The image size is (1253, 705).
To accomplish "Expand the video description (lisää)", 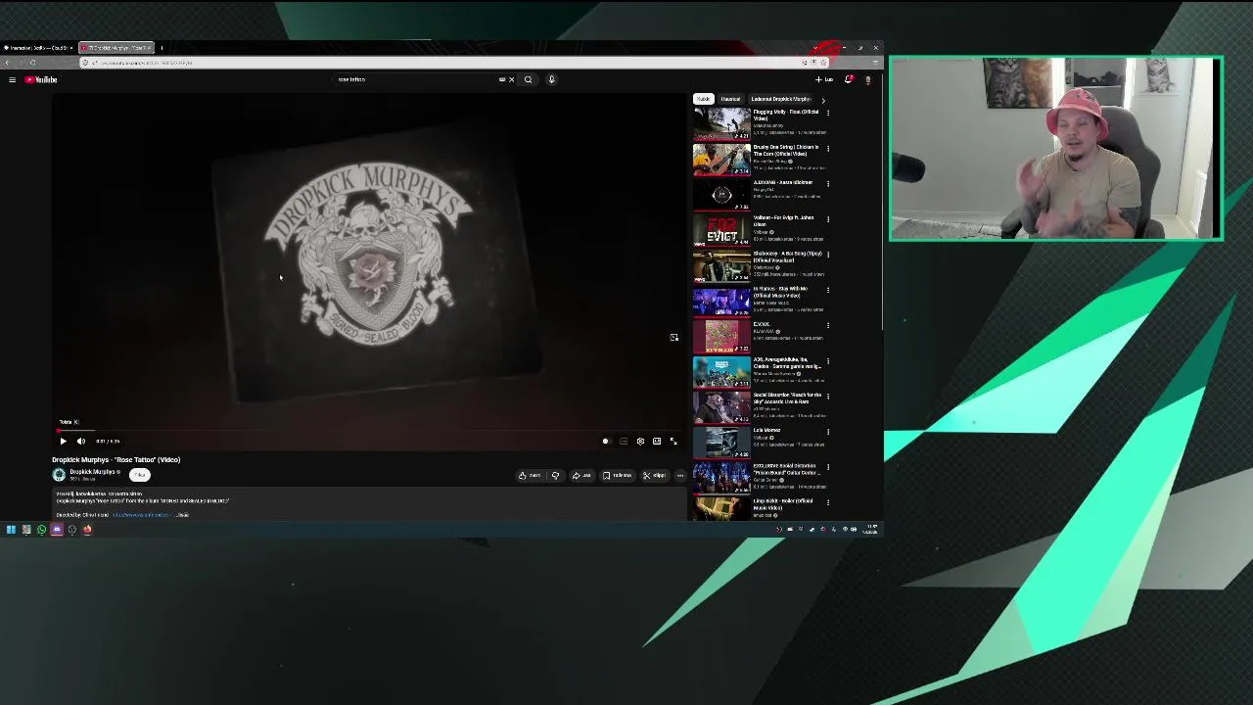I will click(x=182, y=515).
